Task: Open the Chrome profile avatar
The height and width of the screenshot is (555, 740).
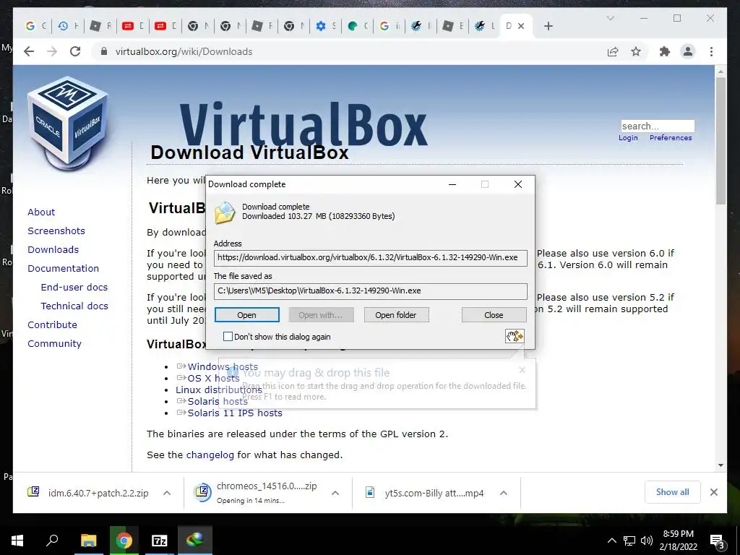Action: tap(688, 51)
